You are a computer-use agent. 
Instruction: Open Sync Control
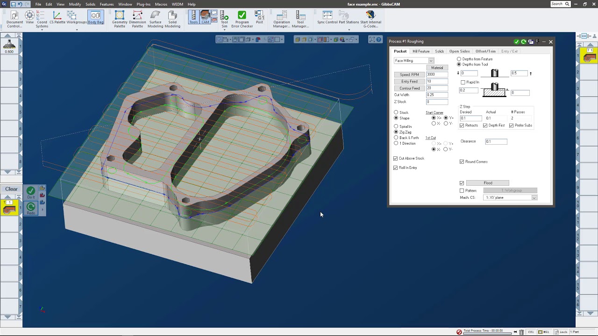327,18
